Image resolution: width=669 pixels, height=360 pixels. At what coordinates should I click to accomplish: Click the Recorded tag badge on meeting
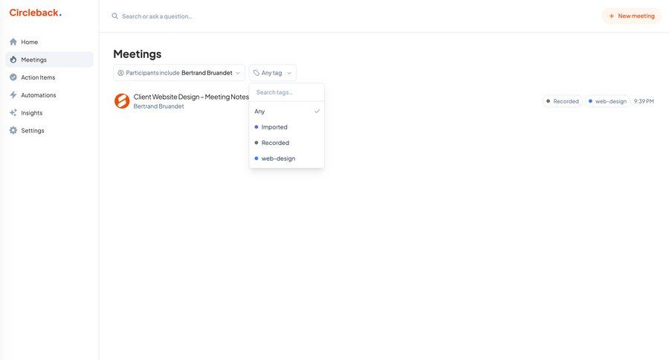click(563, 101)
